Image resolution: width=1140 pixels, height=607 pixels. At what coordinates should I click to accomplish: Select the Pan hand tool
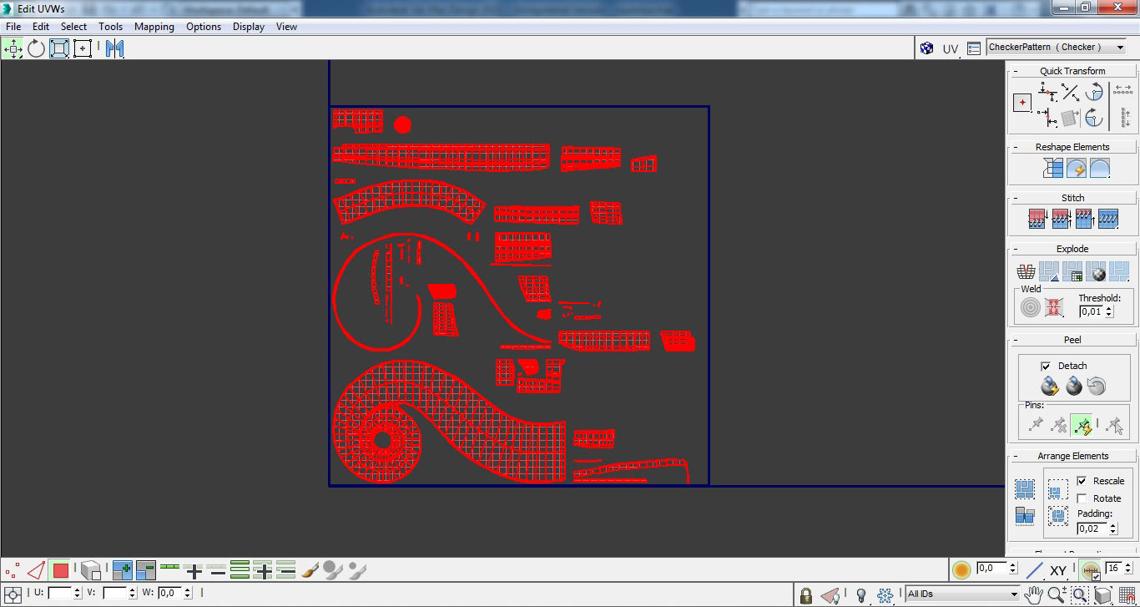[x=1034, y=595]
